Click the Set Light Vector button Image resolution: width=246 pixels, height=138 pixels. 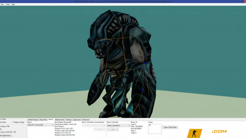point(6,135)
